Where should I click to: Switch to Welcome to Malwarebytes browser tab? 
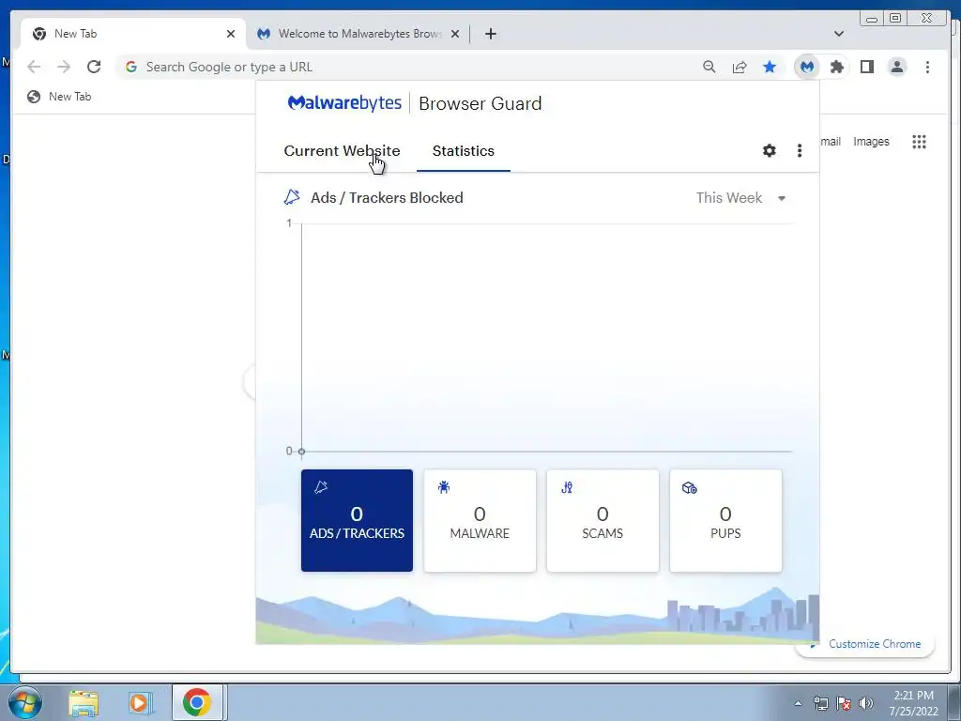coord(358,34)
